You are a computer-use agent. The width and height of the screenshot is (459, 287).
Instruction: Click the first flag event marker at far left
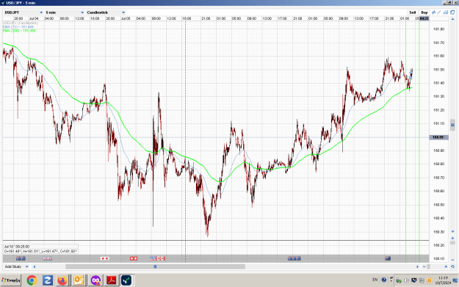[21, 258]
